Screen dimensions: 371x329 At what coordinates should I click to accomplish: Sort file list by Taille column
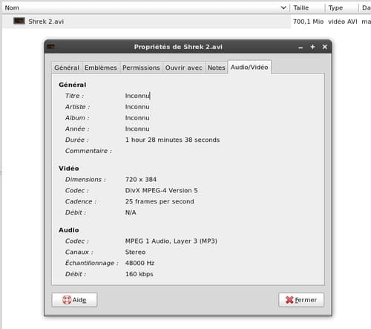[x=307, y=8]
